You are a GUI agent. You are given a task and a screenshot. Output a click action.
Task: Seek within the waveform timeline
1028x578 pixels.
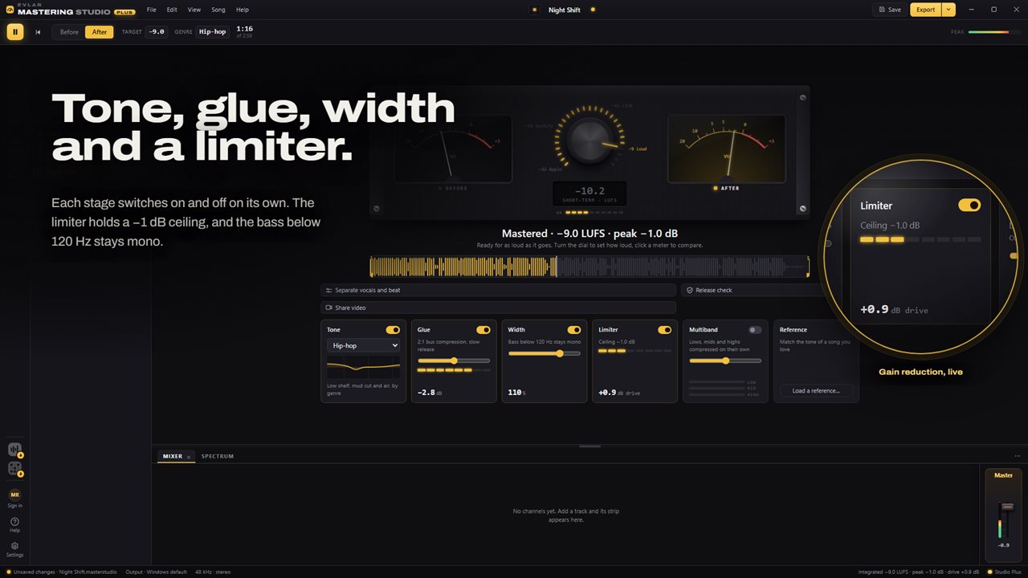coord(589,267)
